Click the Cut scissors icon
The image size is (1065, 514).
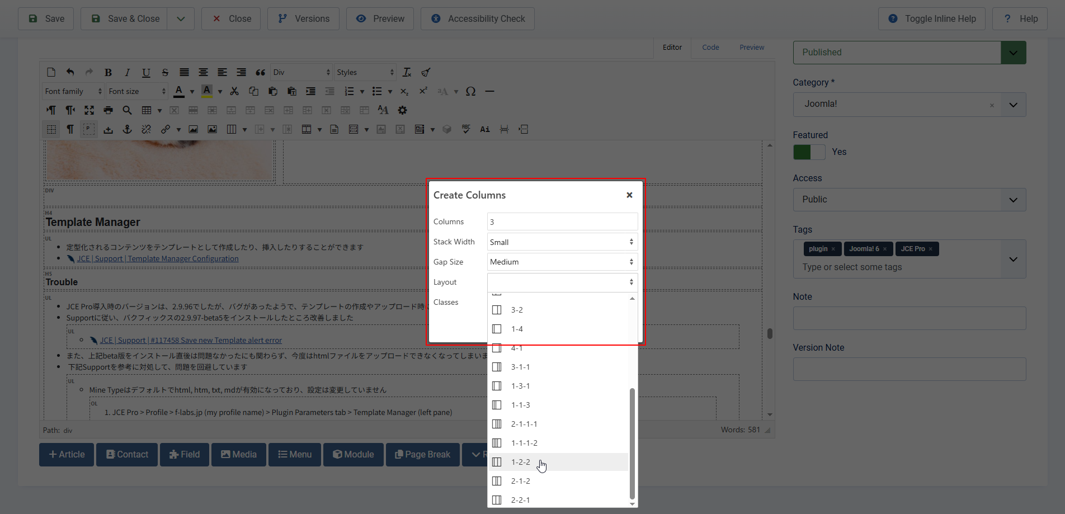[x=234, y=91]
